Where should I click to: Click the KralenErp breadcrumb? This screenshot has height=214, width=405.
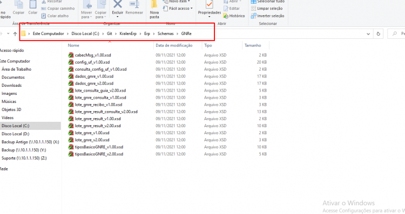tap(128, 33)
